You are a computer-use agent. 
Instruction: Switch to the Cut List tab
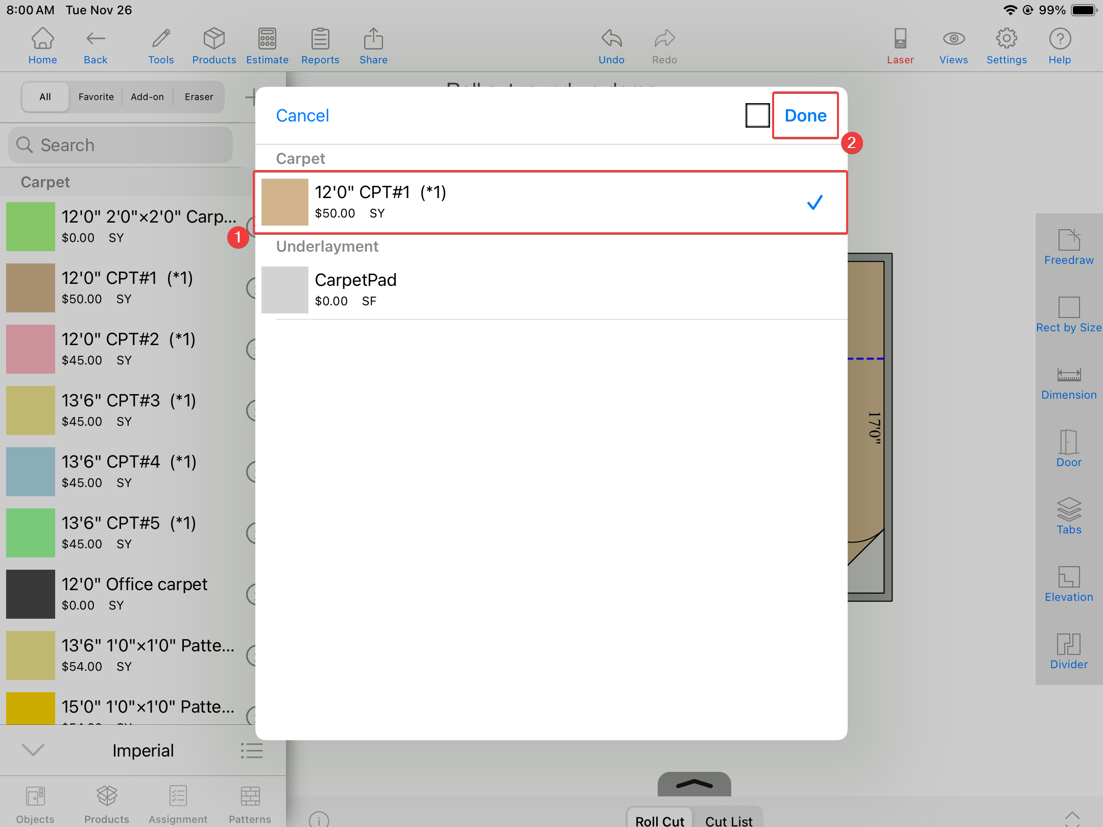tap(728, 820)
